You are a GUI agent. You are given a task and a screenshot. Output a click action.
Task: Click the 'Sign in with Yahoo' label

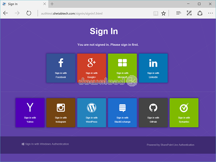(30, 120)
